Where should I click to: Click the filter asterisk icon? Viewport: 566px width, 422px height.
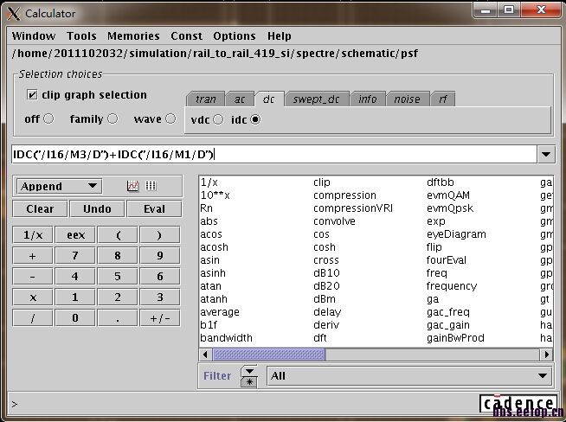pyautogui.click(x=250, y=382)
